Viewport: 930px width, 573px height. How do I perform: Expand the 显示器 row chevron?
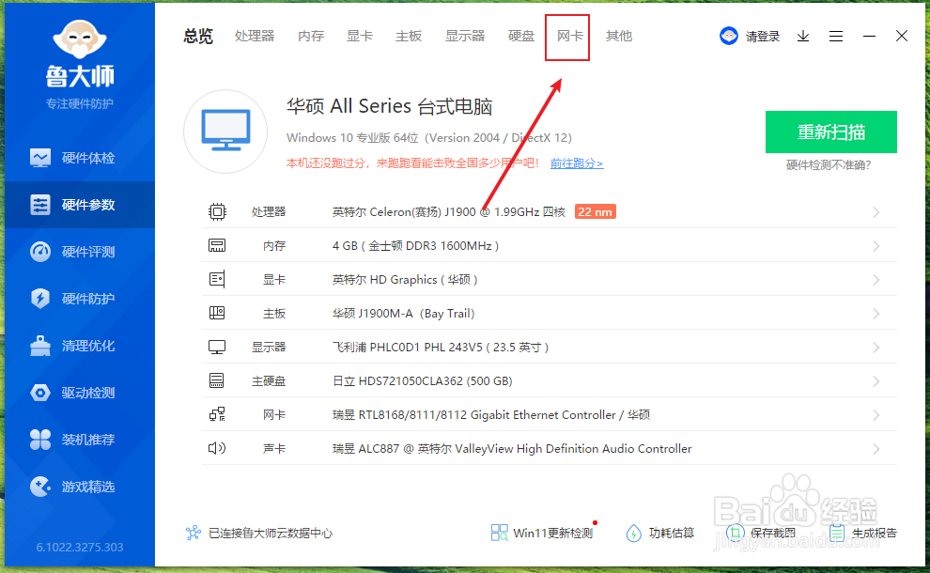coord(876,348)
